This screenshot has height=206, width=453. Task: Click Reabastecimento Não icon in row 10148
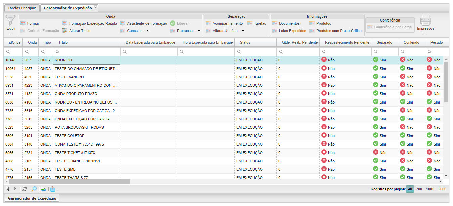click(324, 59)
